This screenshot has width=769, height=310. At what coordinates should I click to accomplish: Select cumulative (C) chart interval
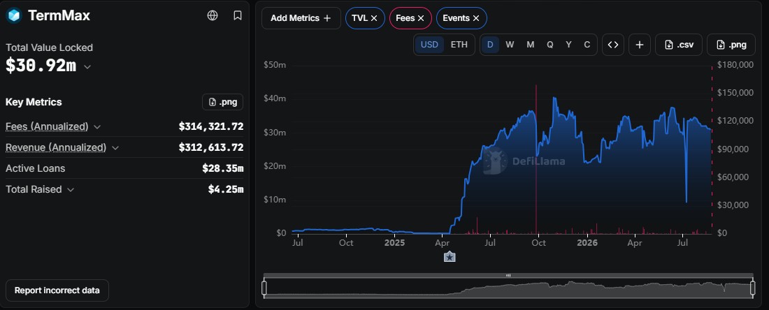click(587, 45)
